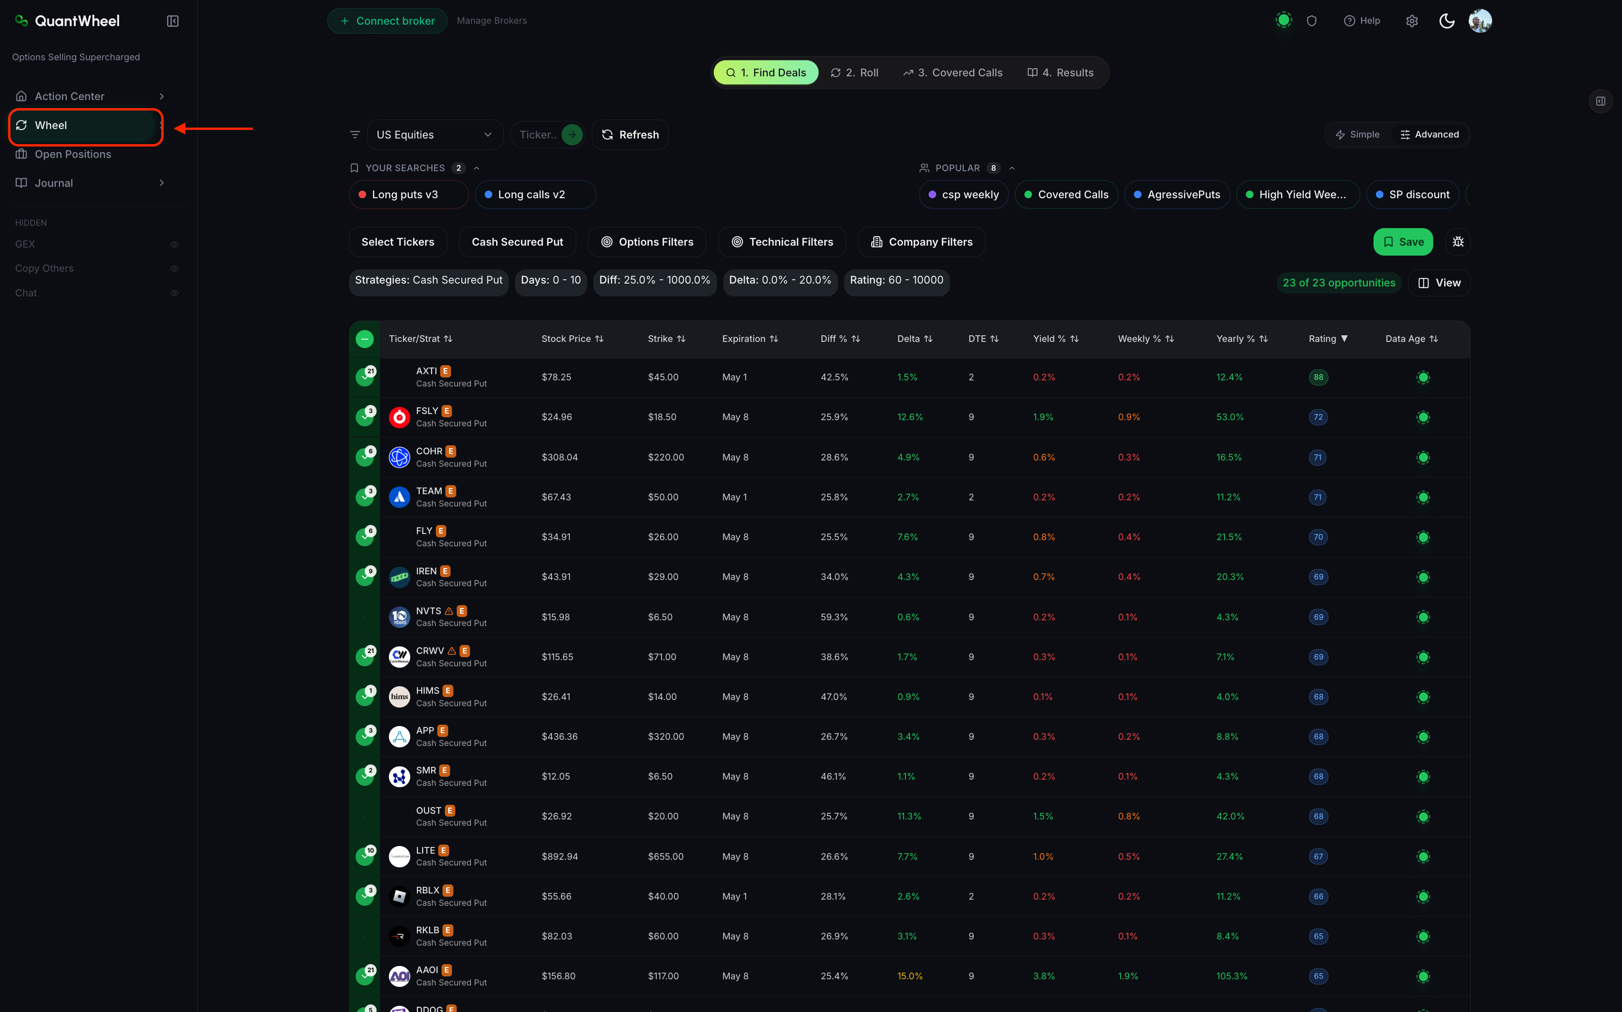Collapse the Your Searches section

coord(477,168)
